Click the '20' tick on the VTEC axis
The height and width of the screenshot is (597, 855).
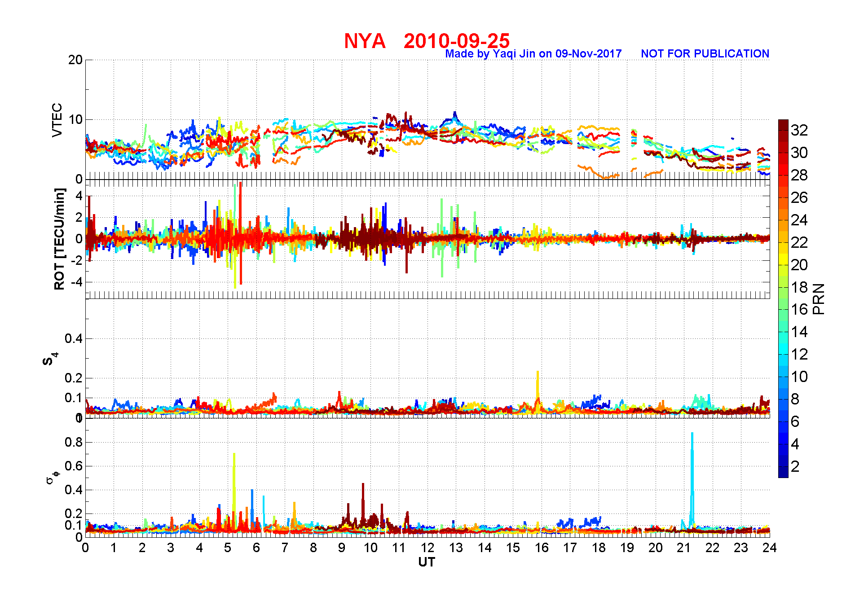[x=75, y=60]
